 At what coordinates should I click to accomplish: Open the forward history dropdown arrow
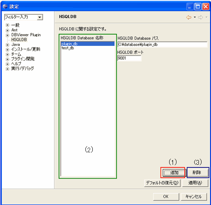pos(206,17)
